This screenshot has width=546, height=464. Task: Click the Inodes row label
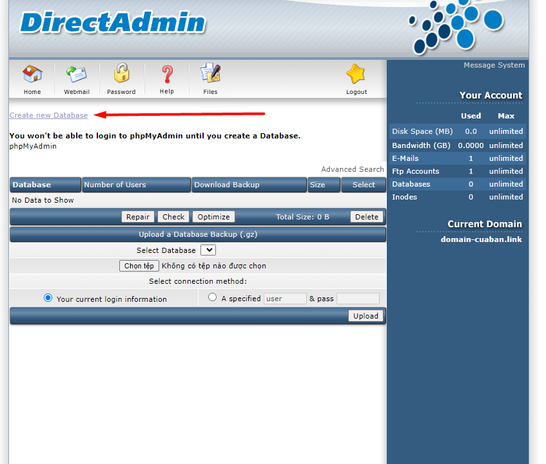pyautogui.click(x=404, y=197)
